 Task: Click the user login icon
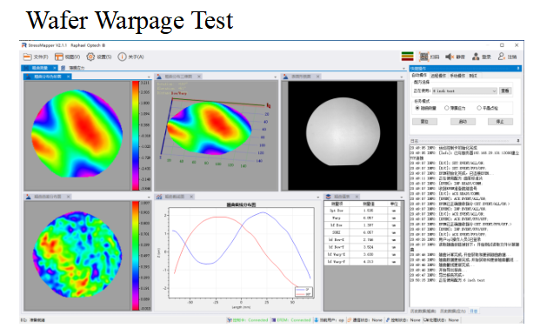pos(476,57)
